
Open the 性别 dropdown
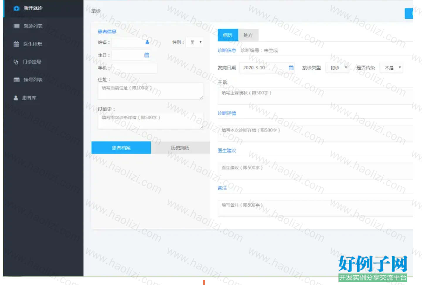[x=195, y=42]
